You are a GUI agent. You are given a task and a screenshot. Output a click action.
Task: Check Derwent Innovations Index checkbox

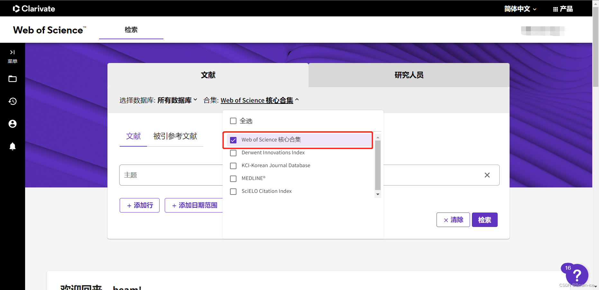point(233,153)
